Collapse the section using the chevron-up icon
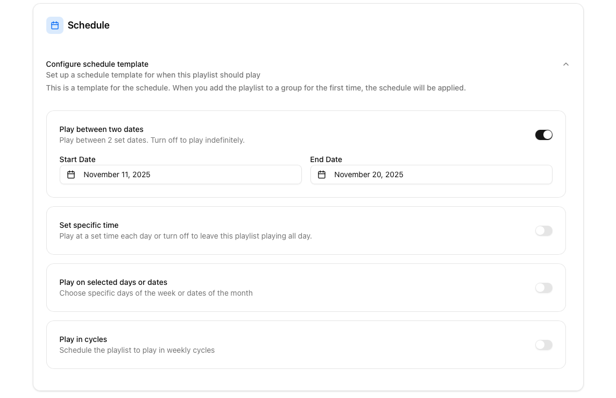This screenshot has width=616, height=398. (x=565, y=64)
